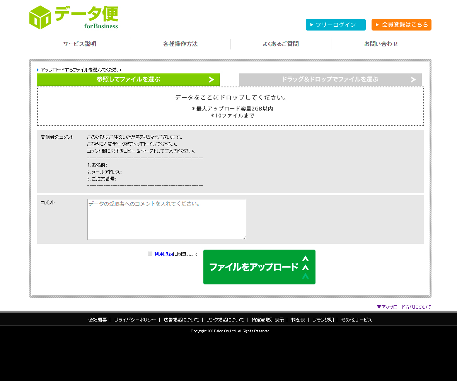Focus the コメント text area
The width and height of the screenshot is (457, 381).
167,219
